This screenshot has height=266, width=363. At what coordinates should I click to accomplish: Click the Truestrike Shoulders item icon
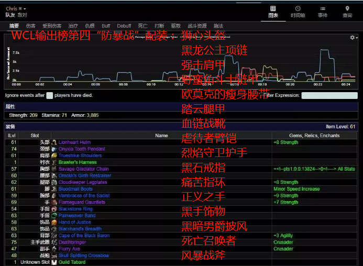(54, 156)
